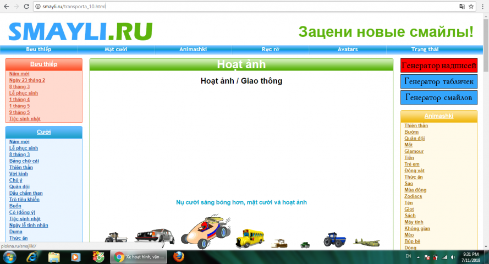The image size is (489, 264).
Task: Click the browser back arrow
Action: [6, 7]
